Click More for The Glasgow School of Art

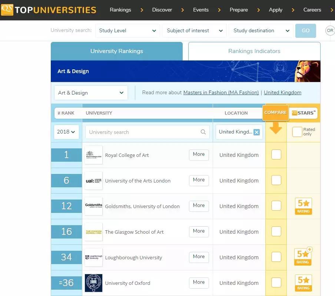point(199,231)
